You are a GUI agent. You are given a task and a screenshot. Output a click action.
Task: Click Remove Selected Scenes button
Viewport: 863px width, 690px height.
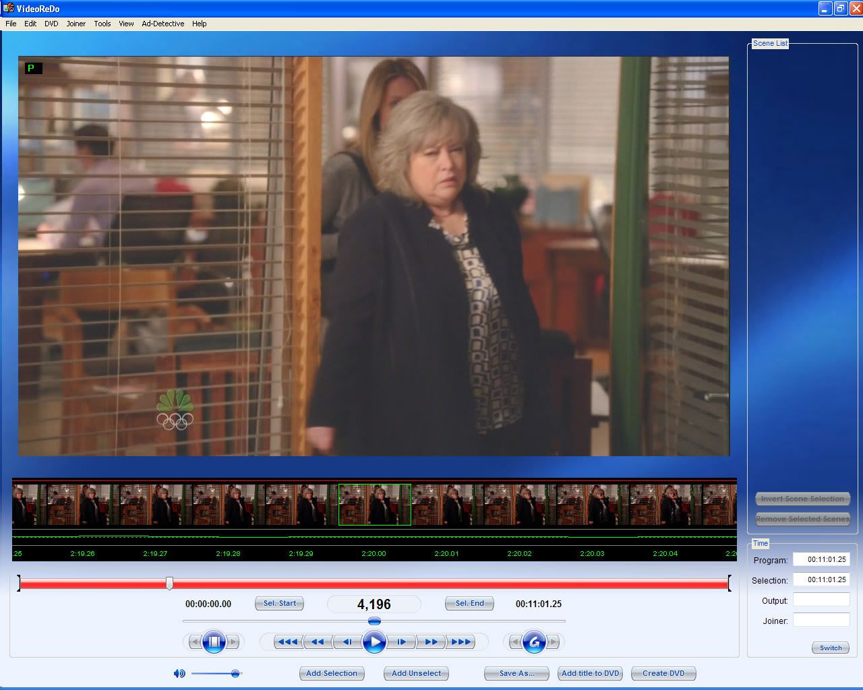(x=802, y=519)
